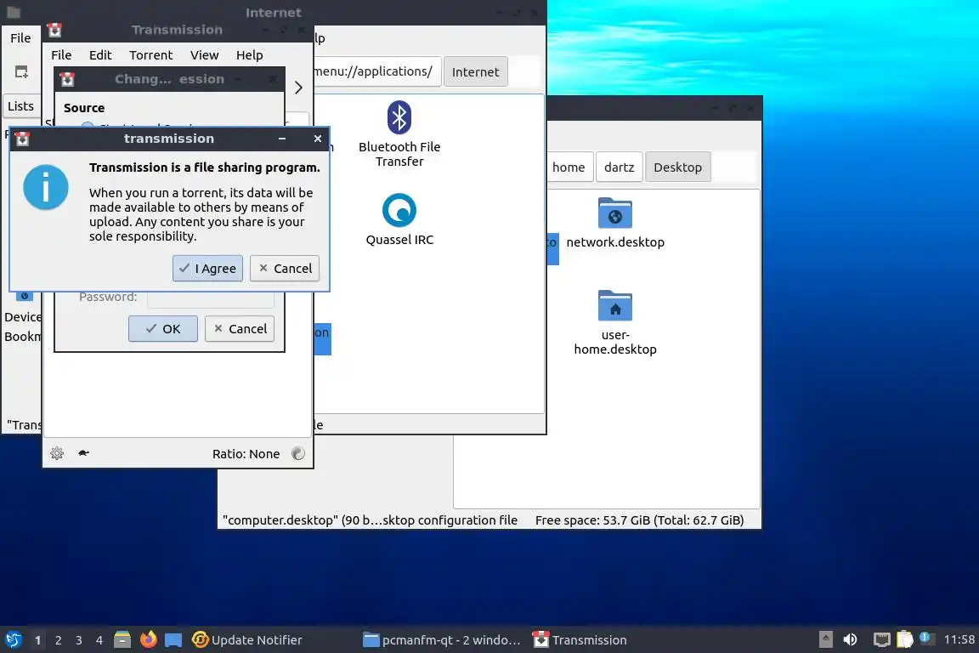Expand Transmission toolbar overflow chevron
979x653 pixels.
click(x=298, y=88)
